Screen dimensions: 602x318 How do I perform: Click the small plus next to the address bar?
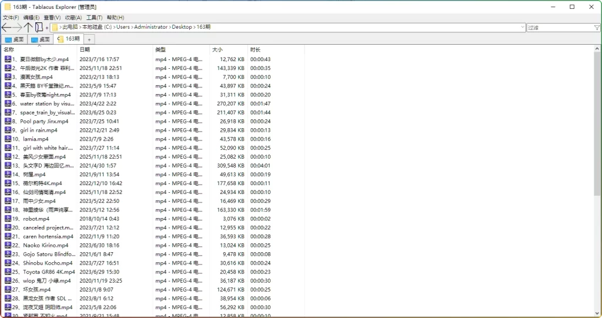coord(47,28)
